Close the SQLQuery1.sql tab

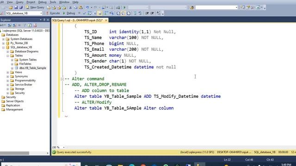tap(106, 20)
